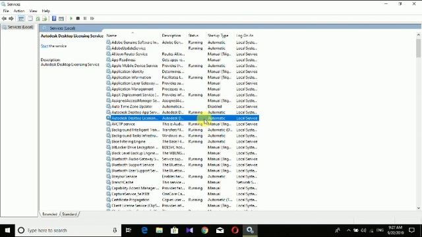Click the services list scrollbar thumb
The height and width of the screenshot is (237, 422).
tap(419, 48)
